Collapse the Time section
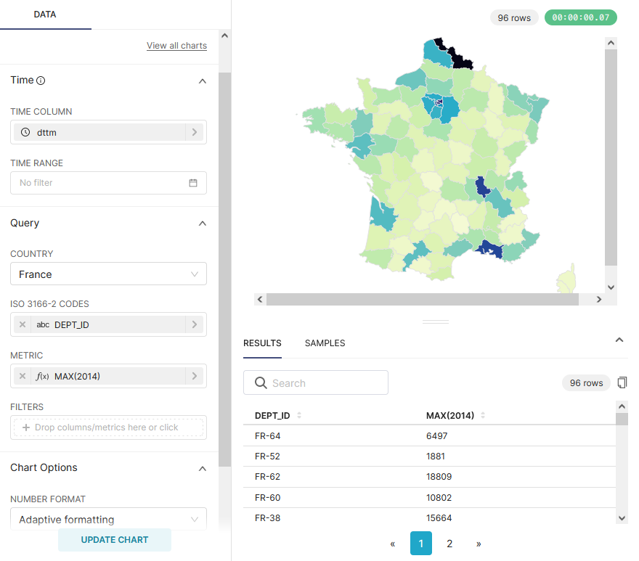The height and width of the screenshot is (561, 639). coord(203,81)
